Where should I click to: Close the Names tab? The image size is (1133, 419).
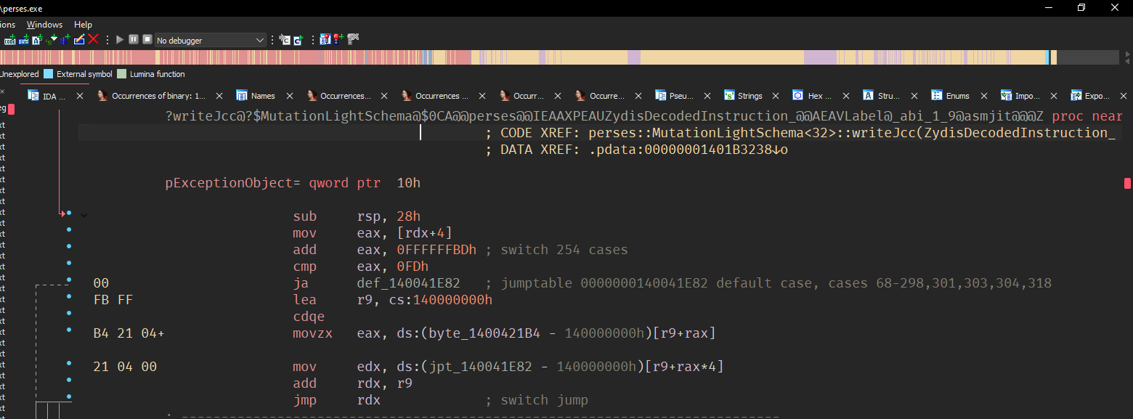click(x=290, y=96)
